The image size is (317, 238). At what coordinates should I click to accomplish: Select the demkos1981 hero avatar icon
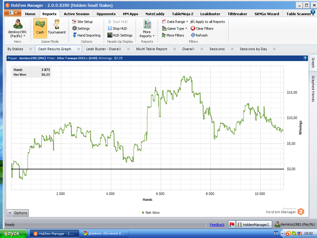(18, 24)
